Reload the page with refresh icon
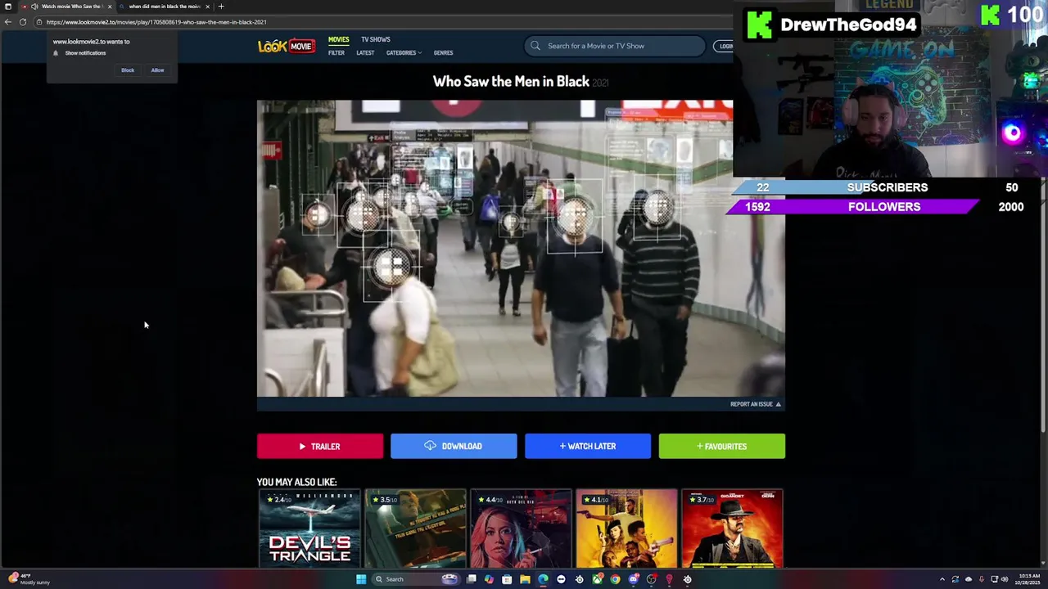 coord(22,22)
